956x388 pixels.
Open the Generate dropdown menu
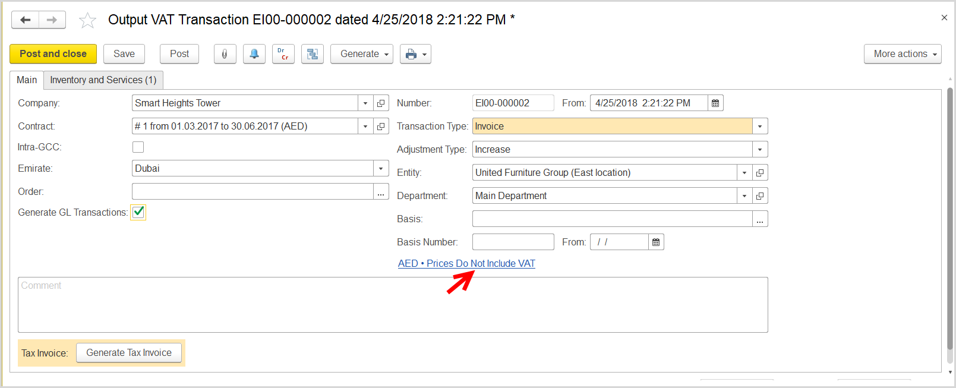click(x=362, y=54)
